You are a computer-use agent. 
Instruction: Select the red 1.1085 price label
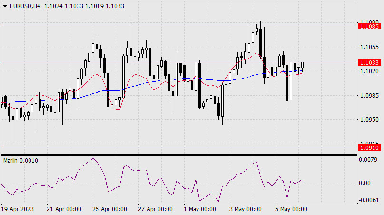tap(369, 27)
